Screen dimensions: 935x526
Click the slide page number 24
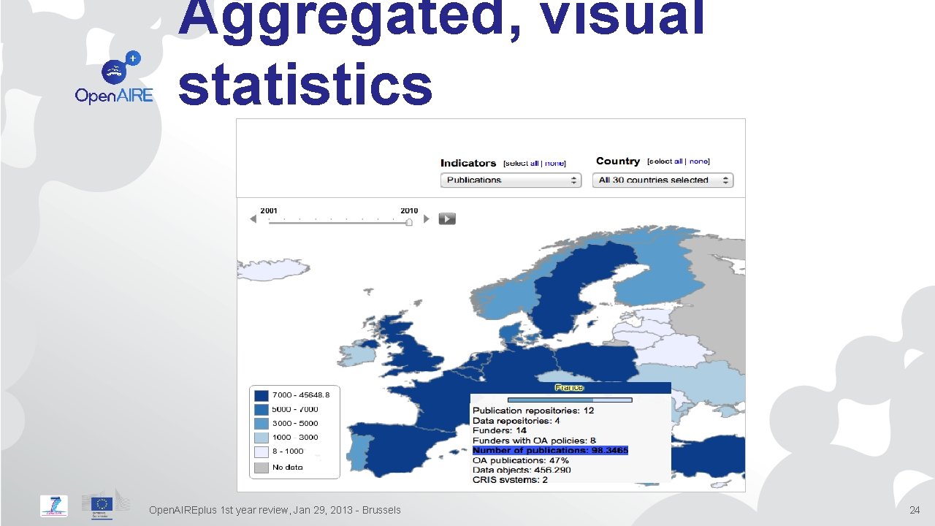coord(915,510)
